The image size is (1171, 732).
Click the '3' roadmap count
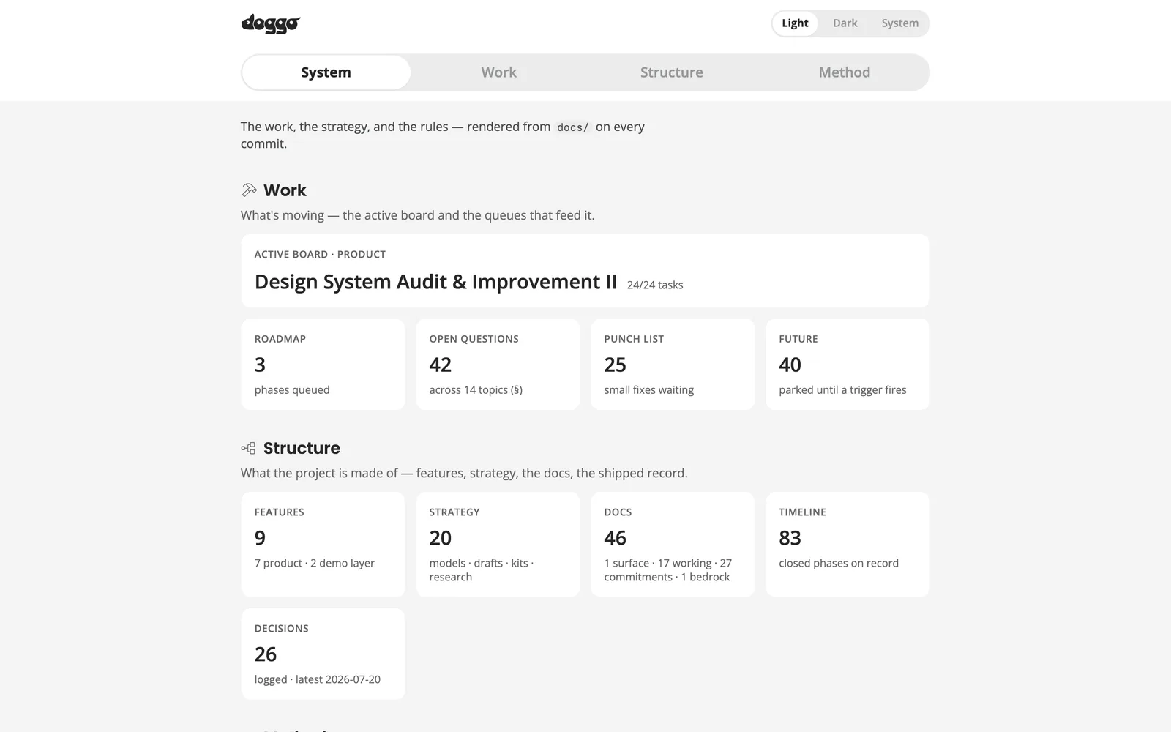260,365
